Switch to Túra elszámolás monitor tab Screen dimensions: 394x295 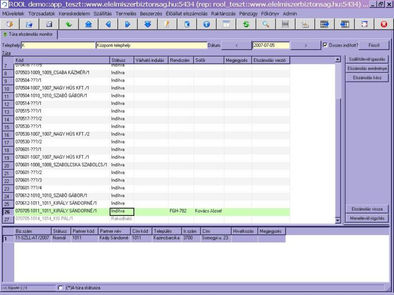pyautogui.click(x=30, y=34)
